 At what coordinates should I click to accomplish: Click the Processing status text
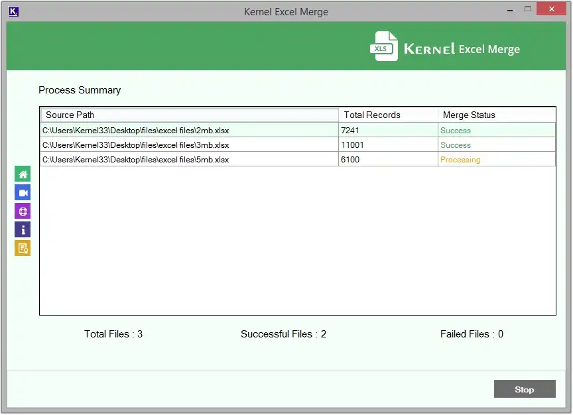tap(460, 159)
